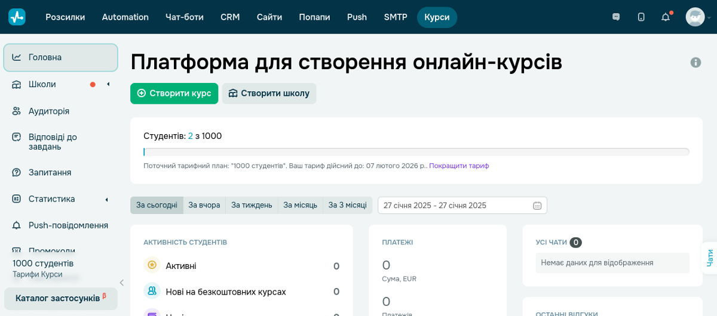
Task: Click the 1000 студентів tariff text
Action: 43,263
